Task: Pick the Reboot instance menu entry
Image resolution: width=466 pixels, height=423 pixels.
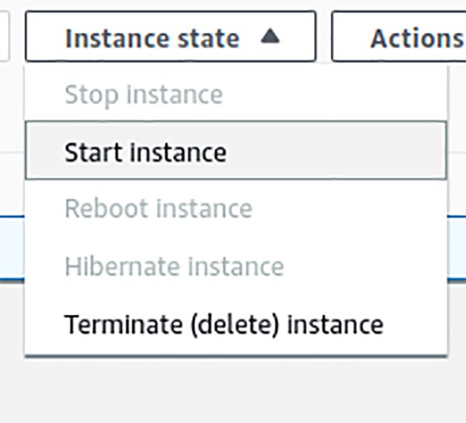Action: click(x=158, y=208)
